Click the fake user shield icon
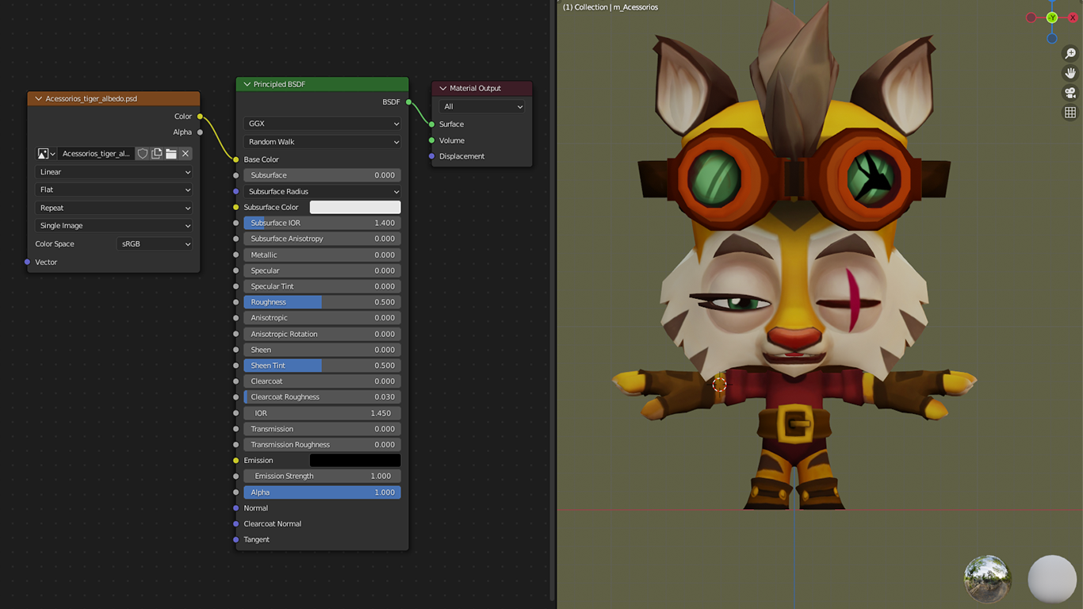 click(x=143, y=154)
